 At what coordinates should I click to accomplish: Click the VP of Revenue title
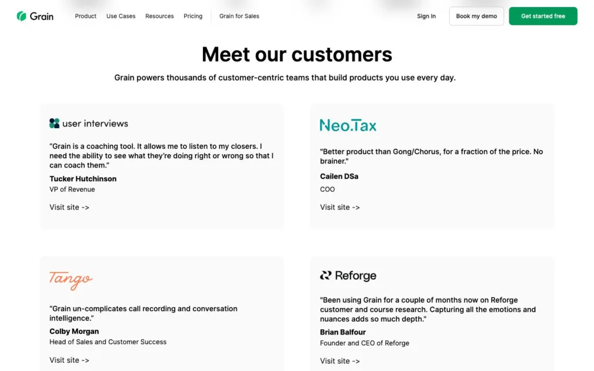(x=72, y=190)
